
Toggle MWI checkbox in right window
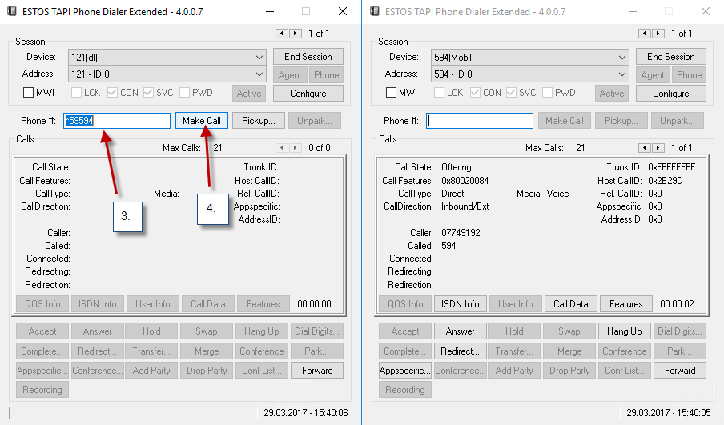[x=391, y=93]
